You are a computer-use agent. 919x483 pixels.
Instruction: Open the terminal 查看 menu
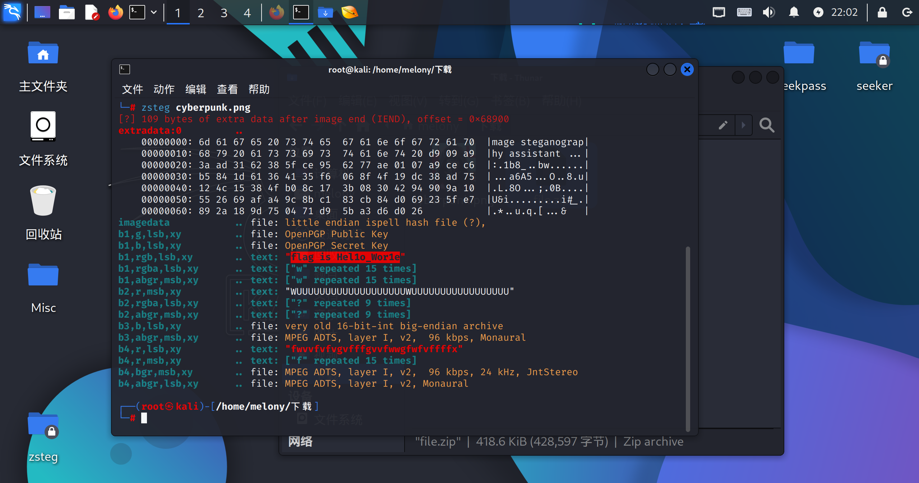point(227,89)
